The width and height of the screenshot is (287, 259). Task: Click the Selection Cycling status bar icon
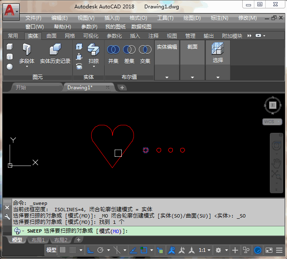160,250
